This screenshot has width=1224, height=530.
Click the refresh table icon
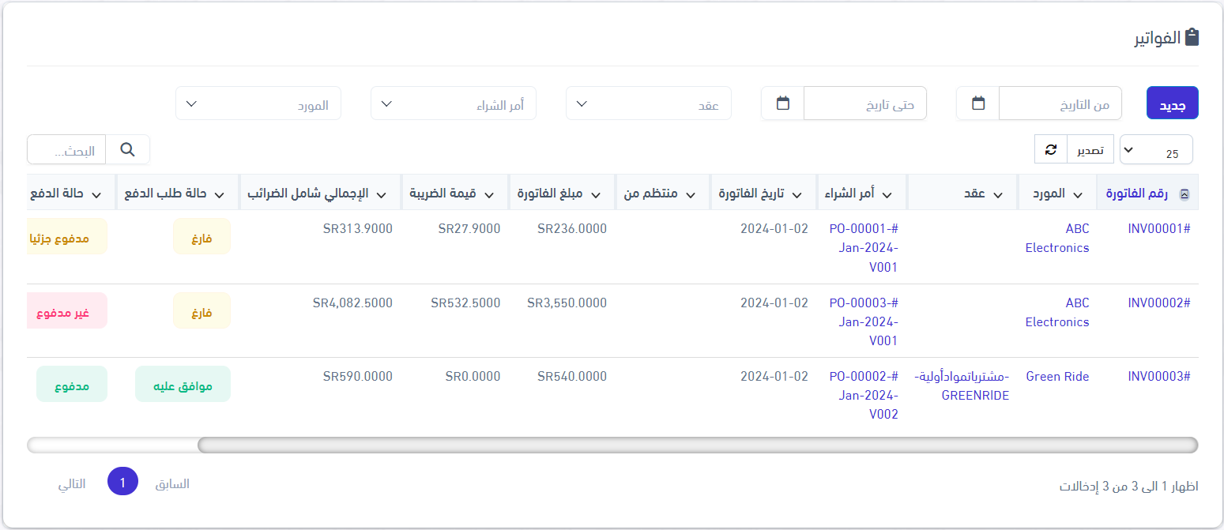click(1050, 149)
